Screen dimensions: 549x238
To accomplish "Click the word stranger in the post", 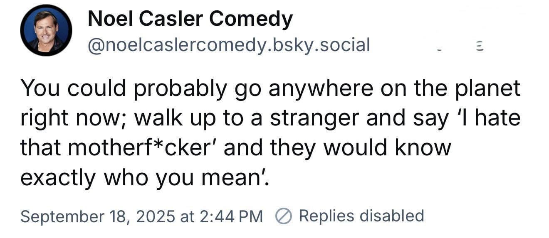I will point(315,119).
